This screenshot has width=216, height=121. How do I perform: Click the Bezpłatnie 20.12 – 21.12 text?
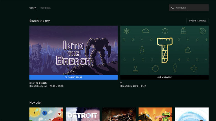[133, 86]
